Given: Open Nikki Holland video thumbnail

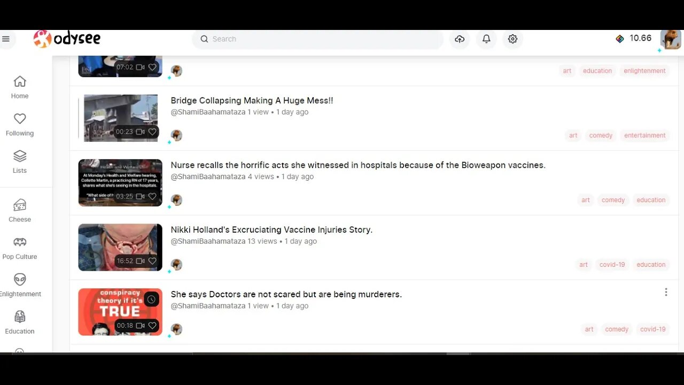Looking at the screenshot, I should pyautogui.click(x=120, y=247).
